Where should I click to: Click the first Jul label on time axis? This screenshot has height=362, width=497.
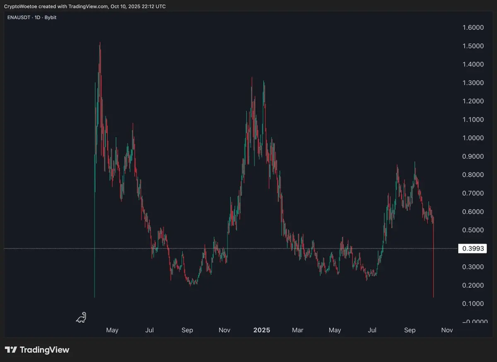(150, 330)
